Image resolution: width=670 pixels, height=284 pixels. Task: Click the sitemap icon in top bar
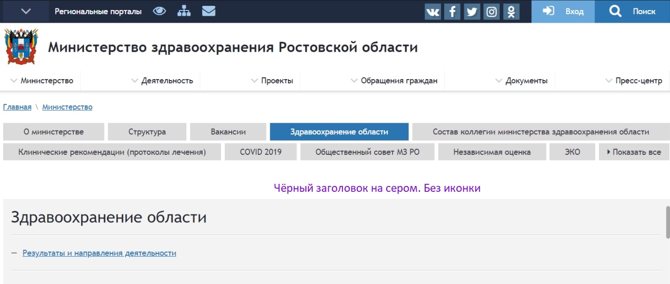(184, 11)
